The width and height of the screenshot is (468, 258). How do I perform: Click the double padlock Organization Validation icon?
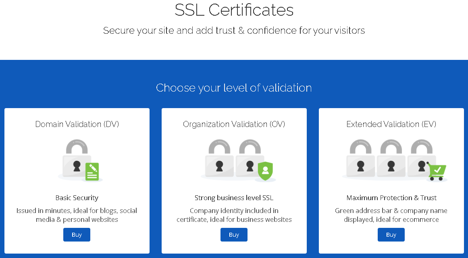238,160
